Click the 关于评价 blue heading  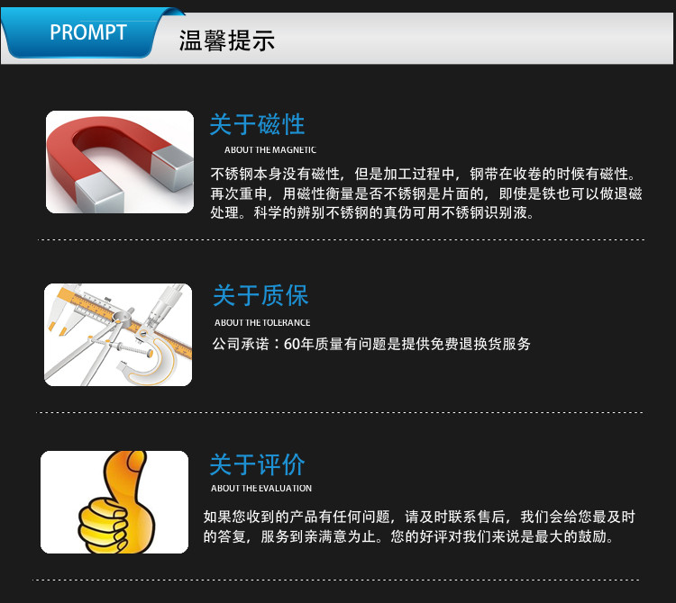pyautogui.click(x=258, y=464)
